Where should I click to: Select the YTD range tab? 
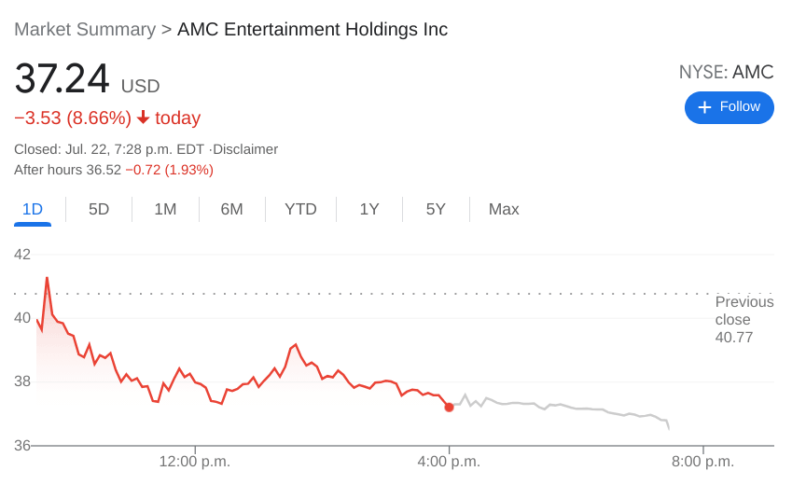click(x=300, y=209)
